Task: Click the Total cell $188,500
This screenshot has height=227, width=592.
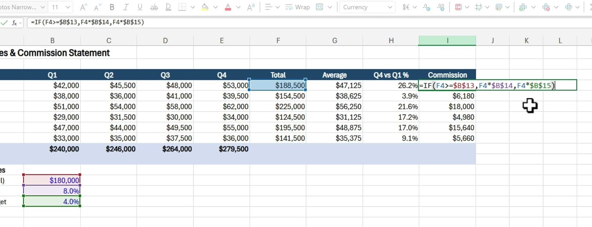Action: (278, 85)
